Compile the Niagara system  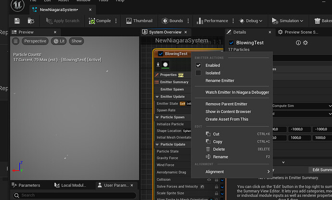coord(100,21)
